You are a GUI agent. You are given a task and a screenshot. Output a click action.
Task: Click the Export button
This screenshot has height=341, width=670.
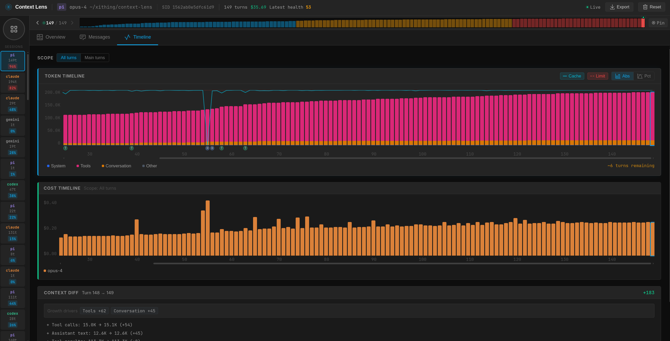pos(619,7)
